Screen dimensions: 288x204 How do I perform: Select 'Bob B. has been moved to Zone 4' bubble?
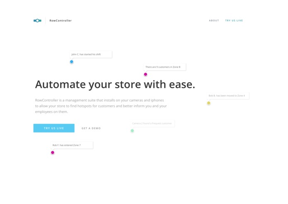228,96
